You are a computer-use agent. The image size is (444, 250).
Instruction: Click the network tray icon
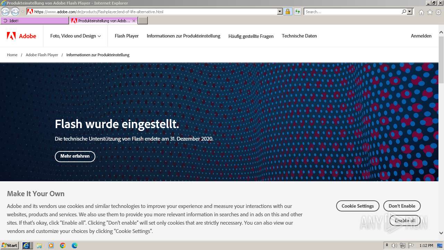pyautogui.click(x=403, y=245)
